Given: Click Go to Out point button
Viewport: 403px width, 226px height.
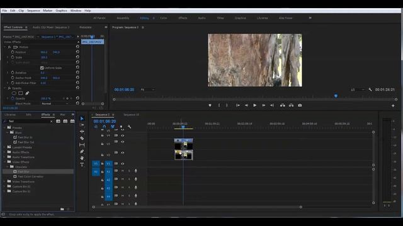Looking at the screenshot, I should (x=272, y=105).
